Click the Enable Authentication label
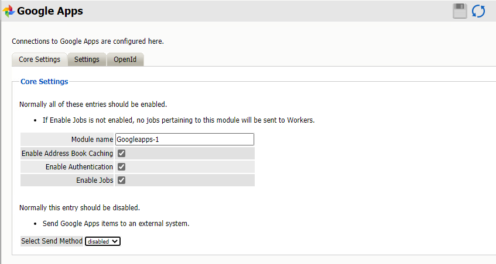Image resolution: width=496 pixels, height=264 pixels. pos(79,167)
